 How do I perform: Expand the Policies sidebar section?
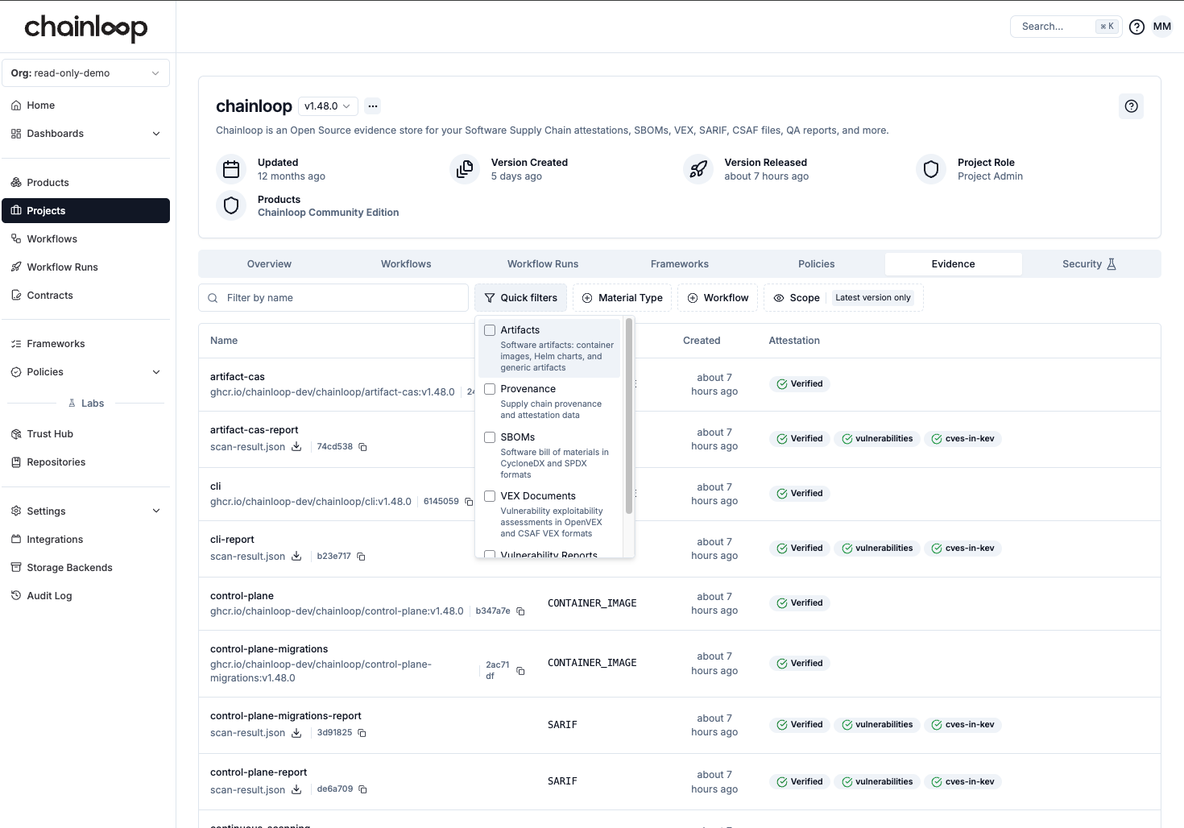tap(85, 372)
